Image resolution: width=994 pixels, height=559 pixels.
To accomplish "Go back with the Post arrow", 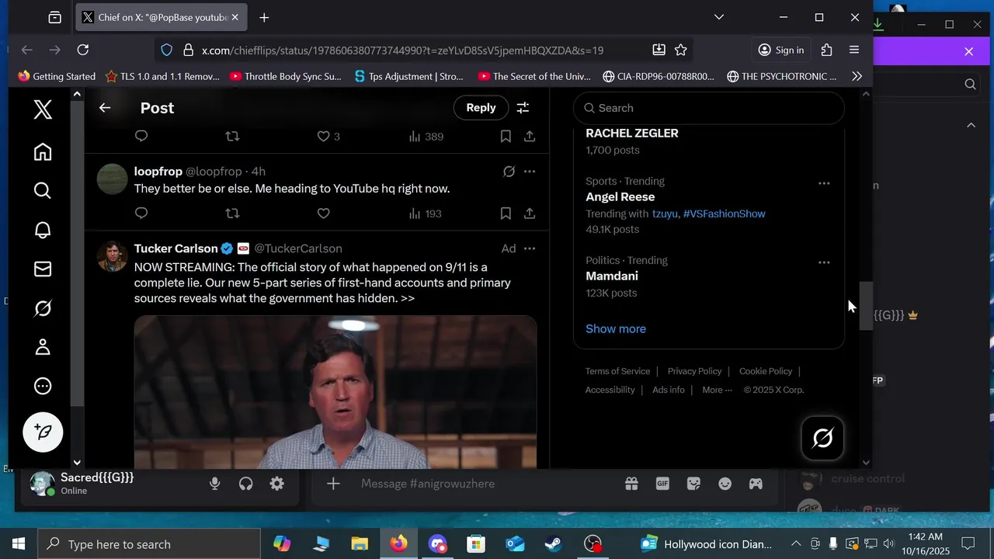I will [105, 108].
